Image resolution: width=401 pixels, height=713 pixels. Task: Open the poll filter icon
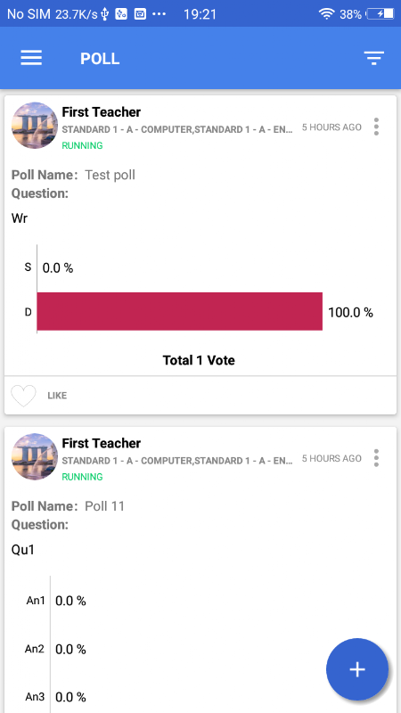[x=373, y=58]
